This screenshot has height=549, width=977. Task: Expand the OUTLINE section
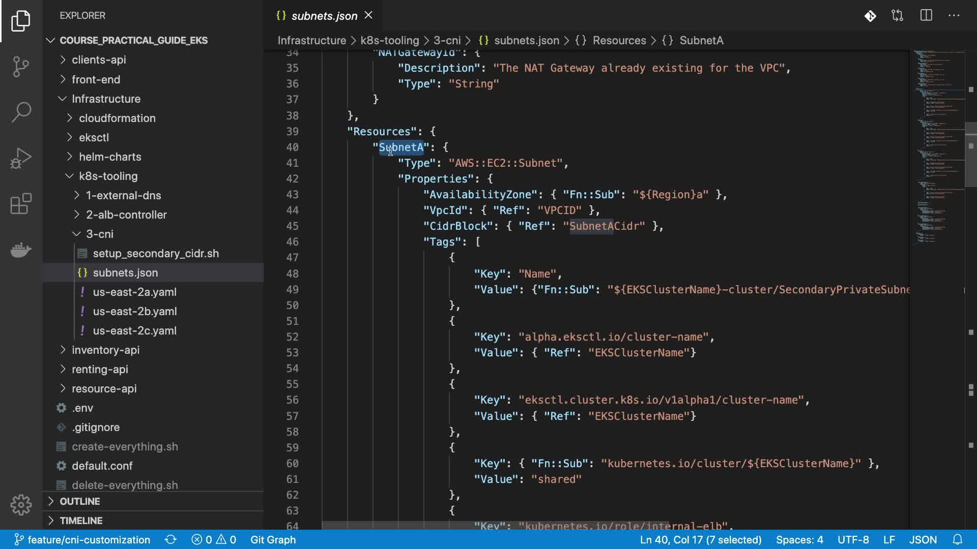coord(80,501)
